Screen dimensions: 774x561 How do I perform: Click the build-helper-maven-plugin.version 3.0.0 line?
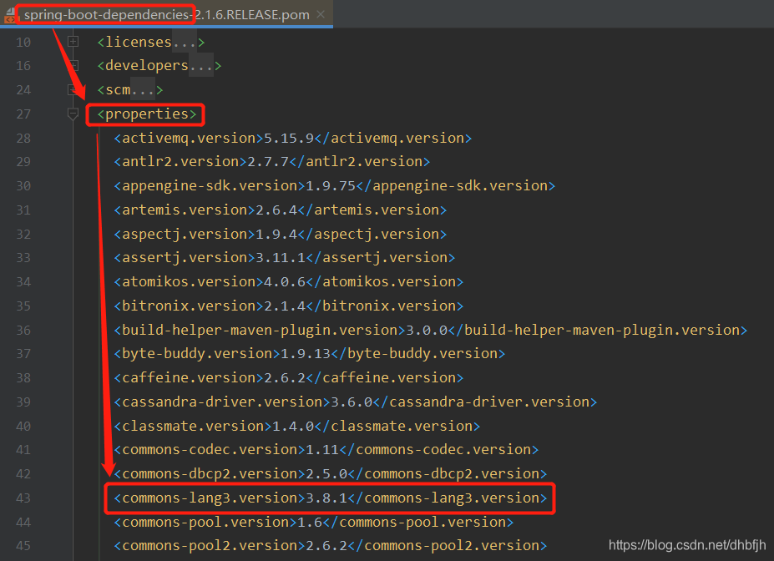click(431, 330)
